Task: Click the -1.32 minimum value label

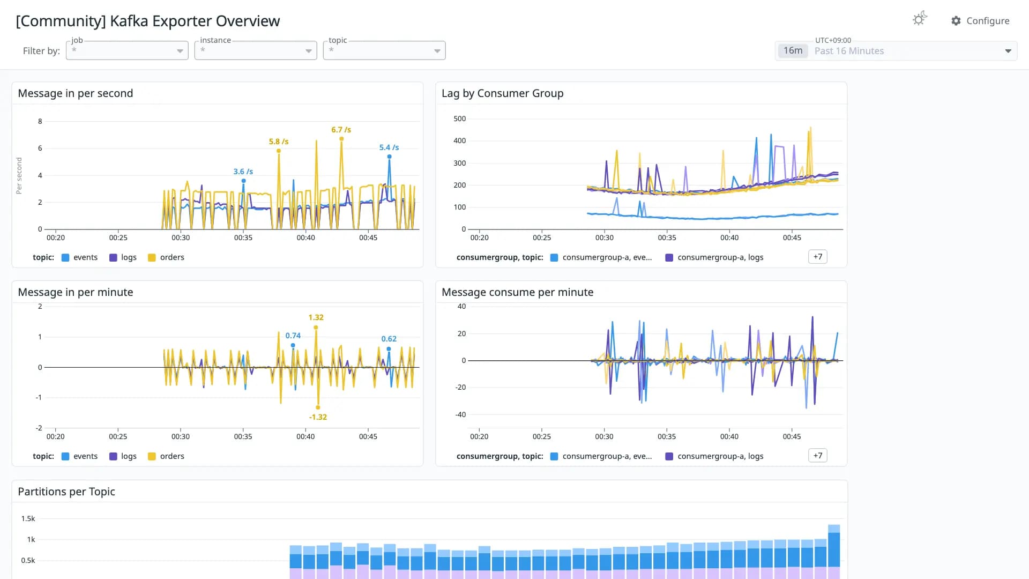Action: tap(318, 417)
